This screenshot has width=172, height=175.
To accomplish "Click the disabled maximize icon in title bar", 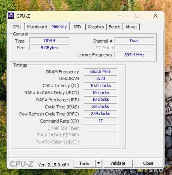I will click(x=137, y=16).
